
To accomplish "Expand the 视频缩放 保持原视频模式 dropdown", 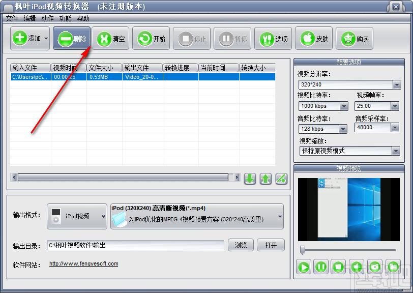I will (396, 151).
